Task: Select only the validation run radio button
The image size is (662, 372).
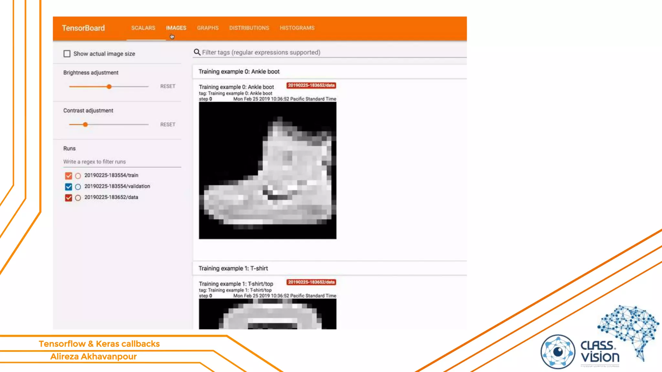Action: [78, 187]
